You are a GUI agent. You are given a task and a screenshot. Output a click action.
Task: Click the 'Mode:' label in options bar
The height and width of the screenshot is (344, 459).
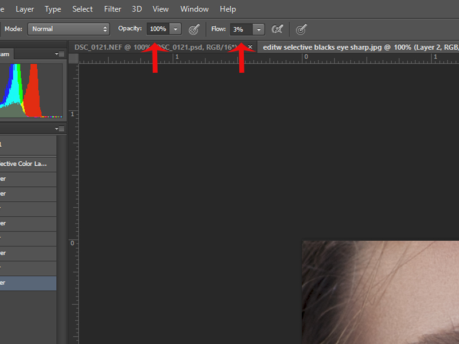pos(13,29)
